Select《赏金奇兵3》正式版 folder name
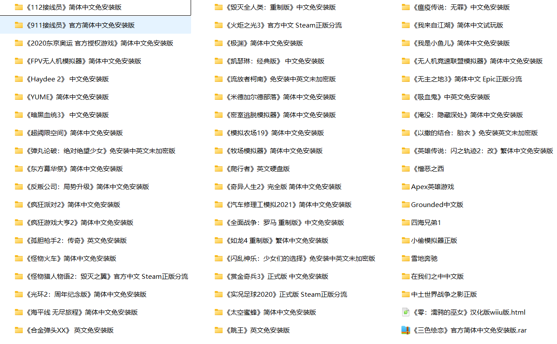Viewport: 557px width, 344px height. [277, 276]
